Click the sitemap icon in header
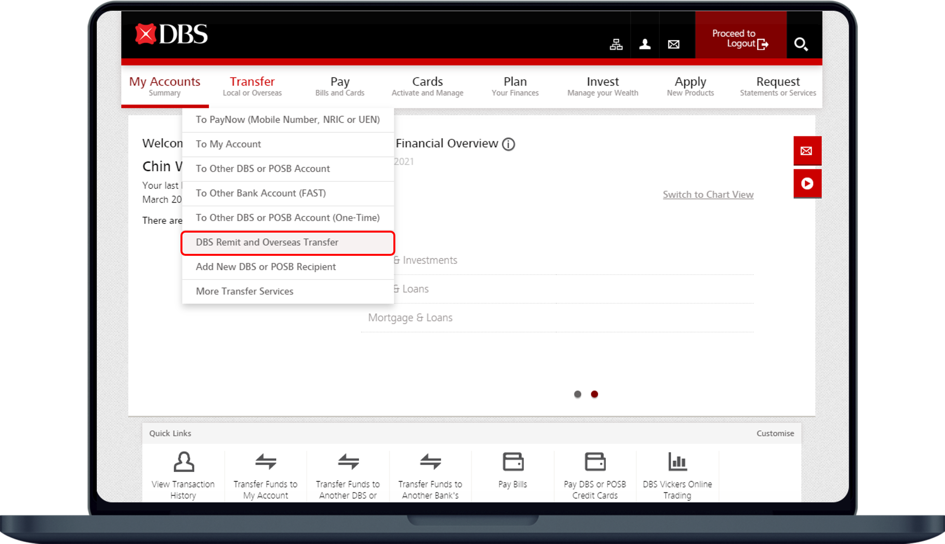 (x=616, y=44)
